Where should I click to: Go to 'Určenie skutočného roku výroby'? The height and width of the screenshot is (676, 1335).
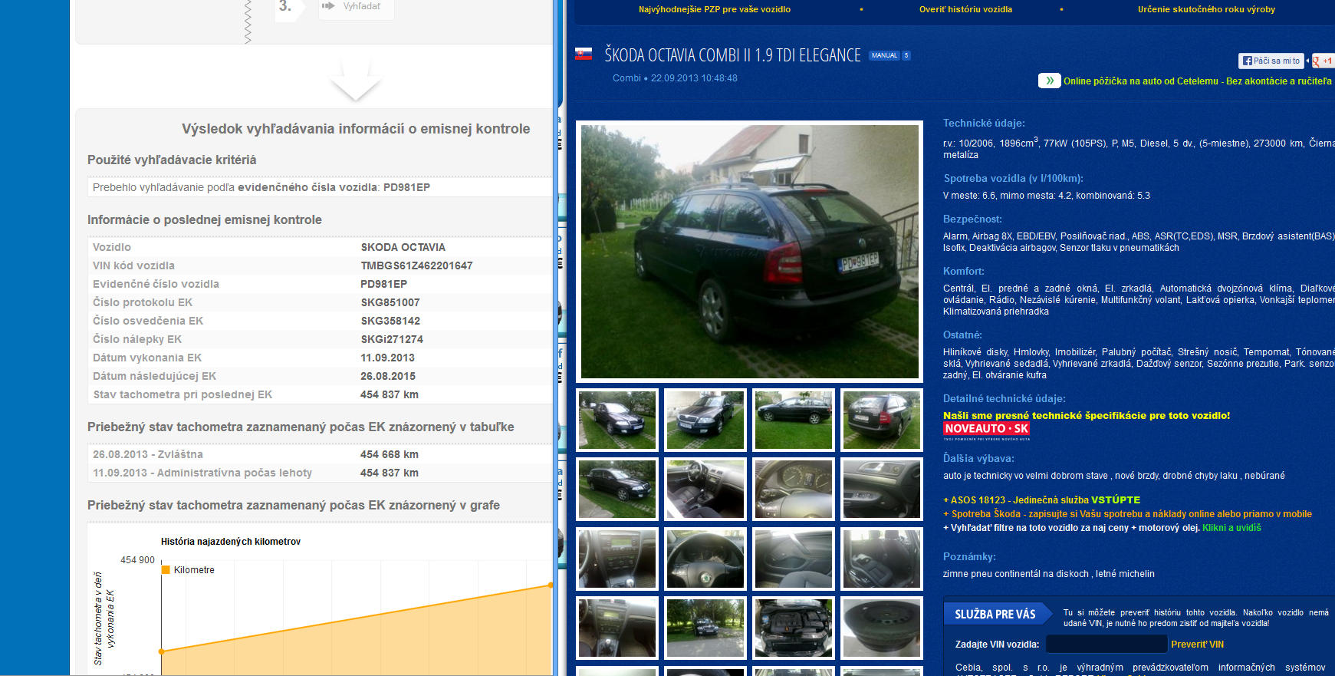1205,9
